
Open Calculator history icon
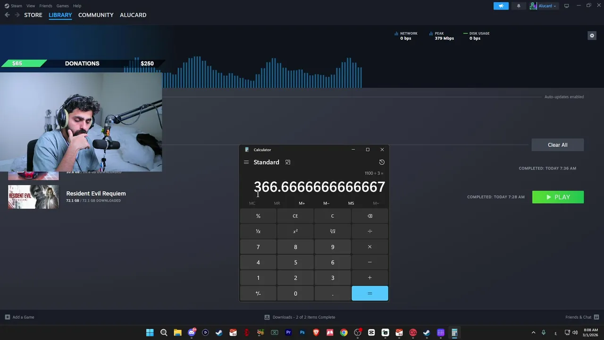(382, 162)
